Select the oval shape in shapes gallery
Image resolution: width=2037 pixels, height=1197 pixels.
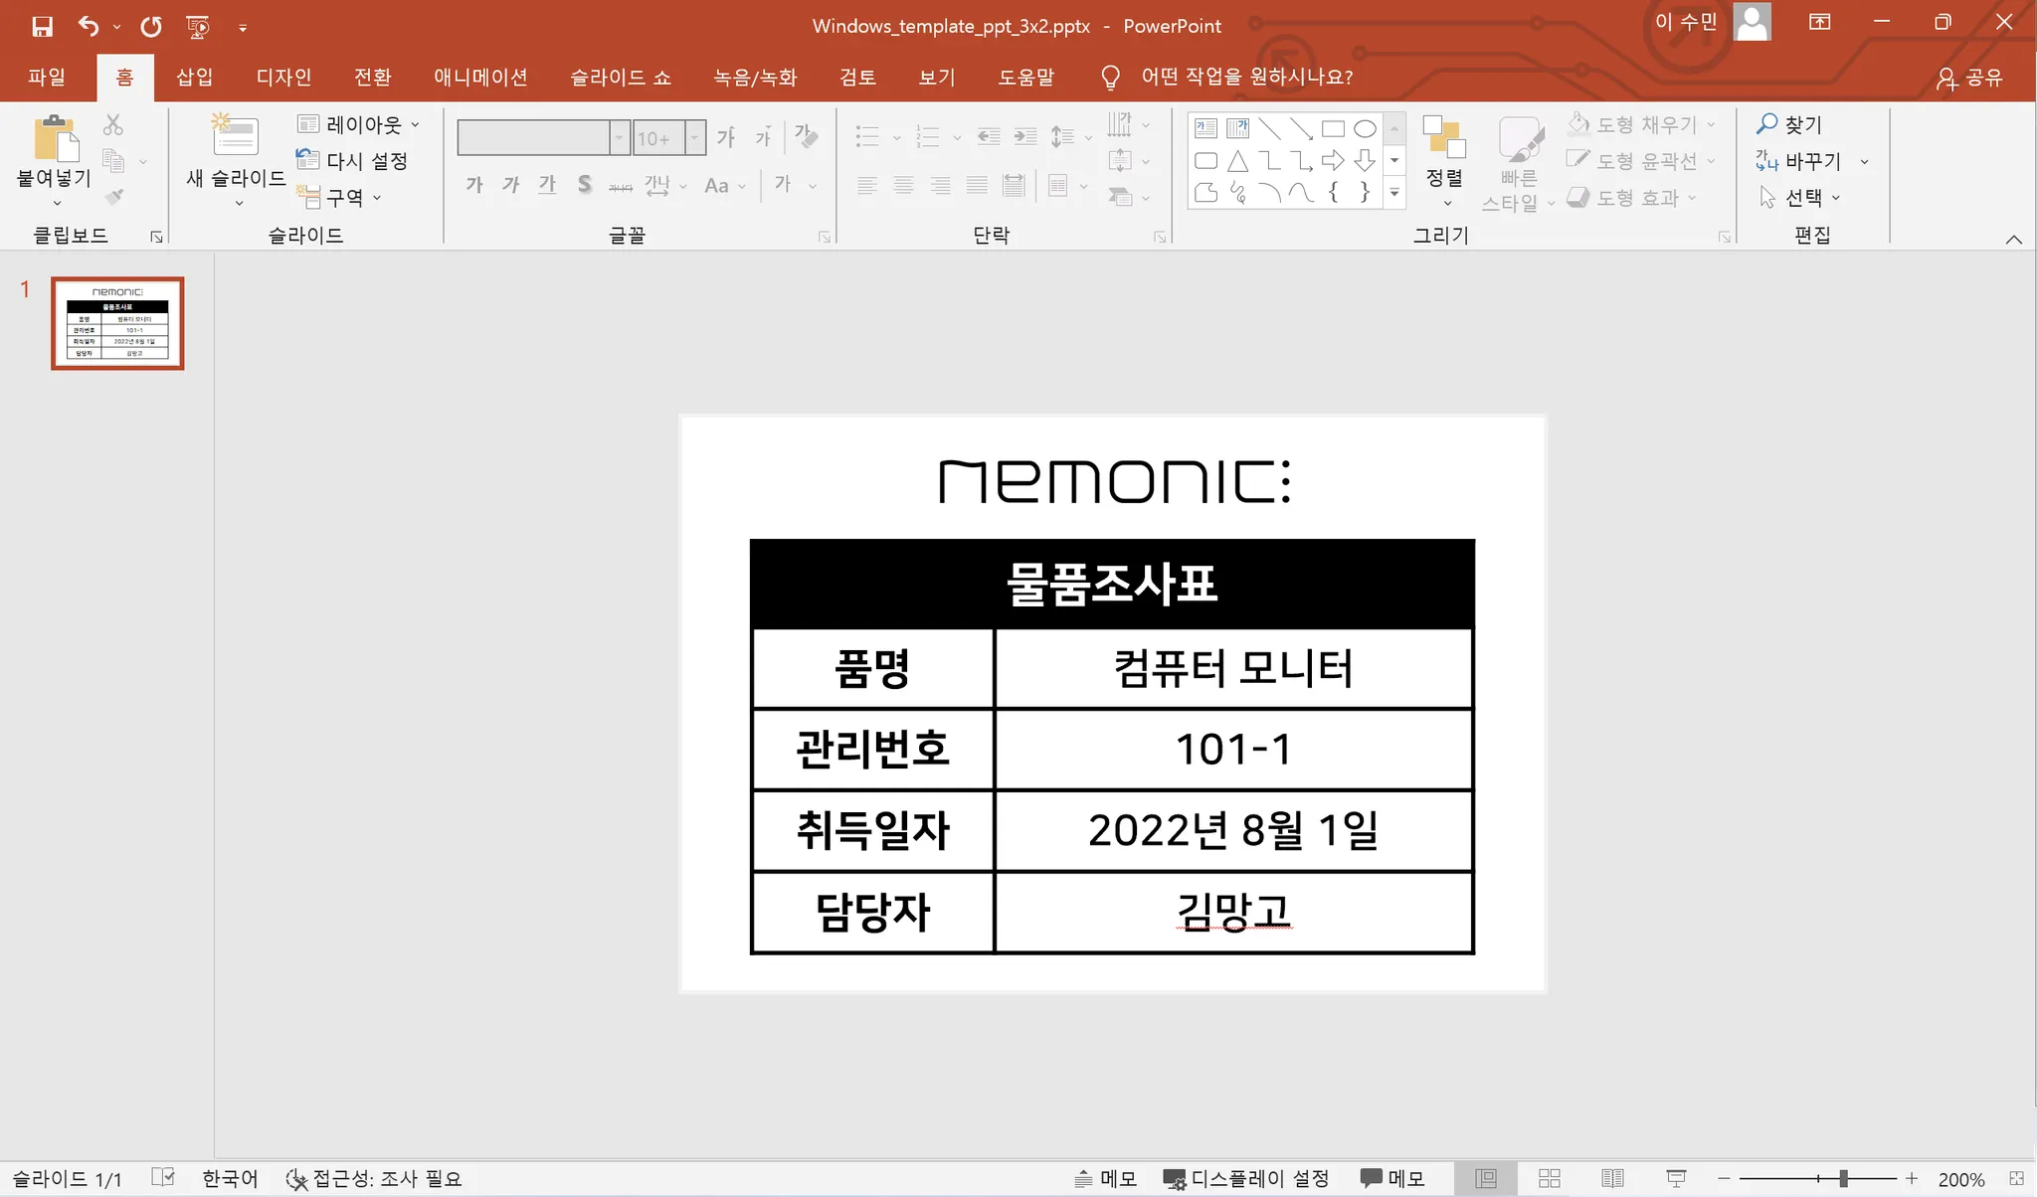[1365, 128]
